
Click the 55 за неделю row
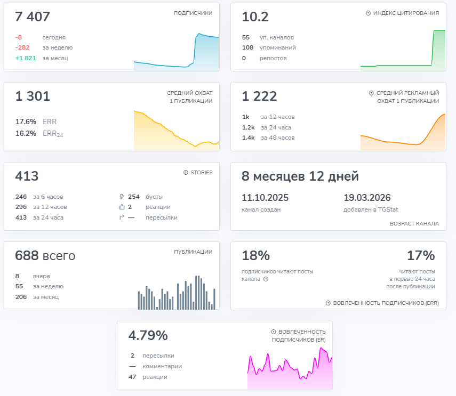tap(39, 286)
